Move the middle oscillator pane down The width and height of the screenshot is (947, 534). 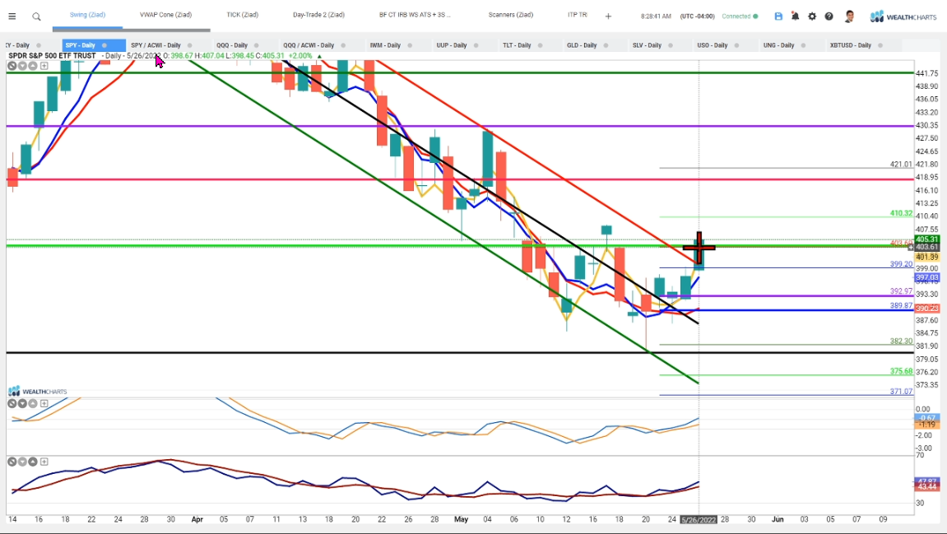point(22,403)
